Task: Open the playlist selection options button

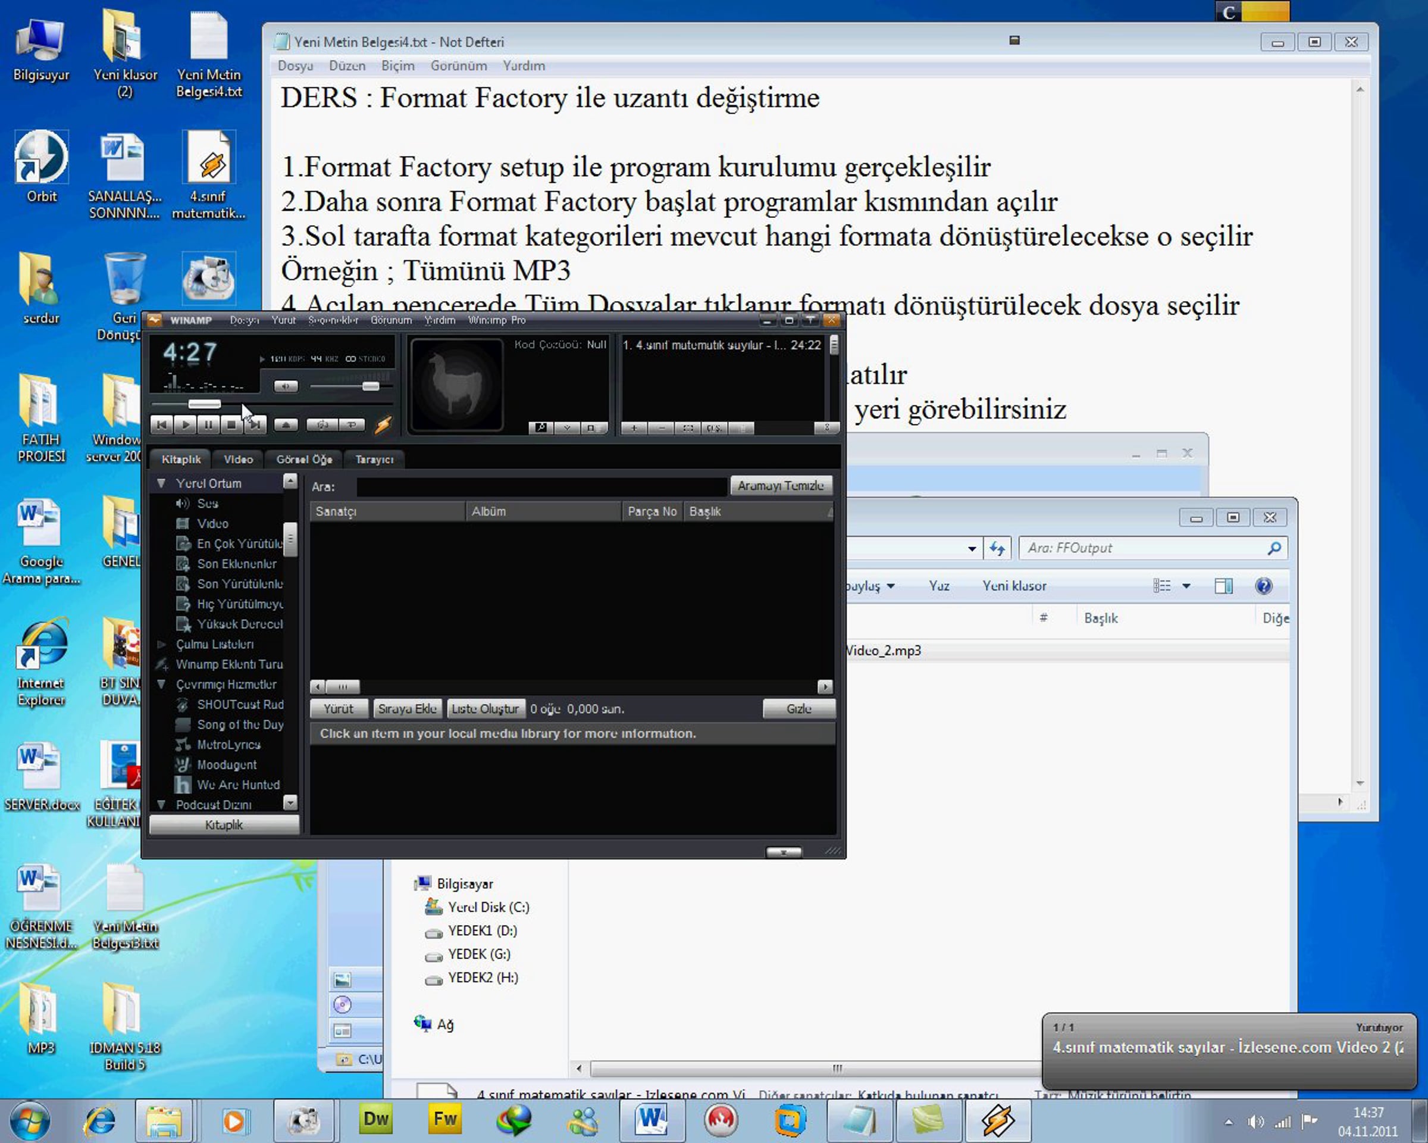Action: point(688,428)
